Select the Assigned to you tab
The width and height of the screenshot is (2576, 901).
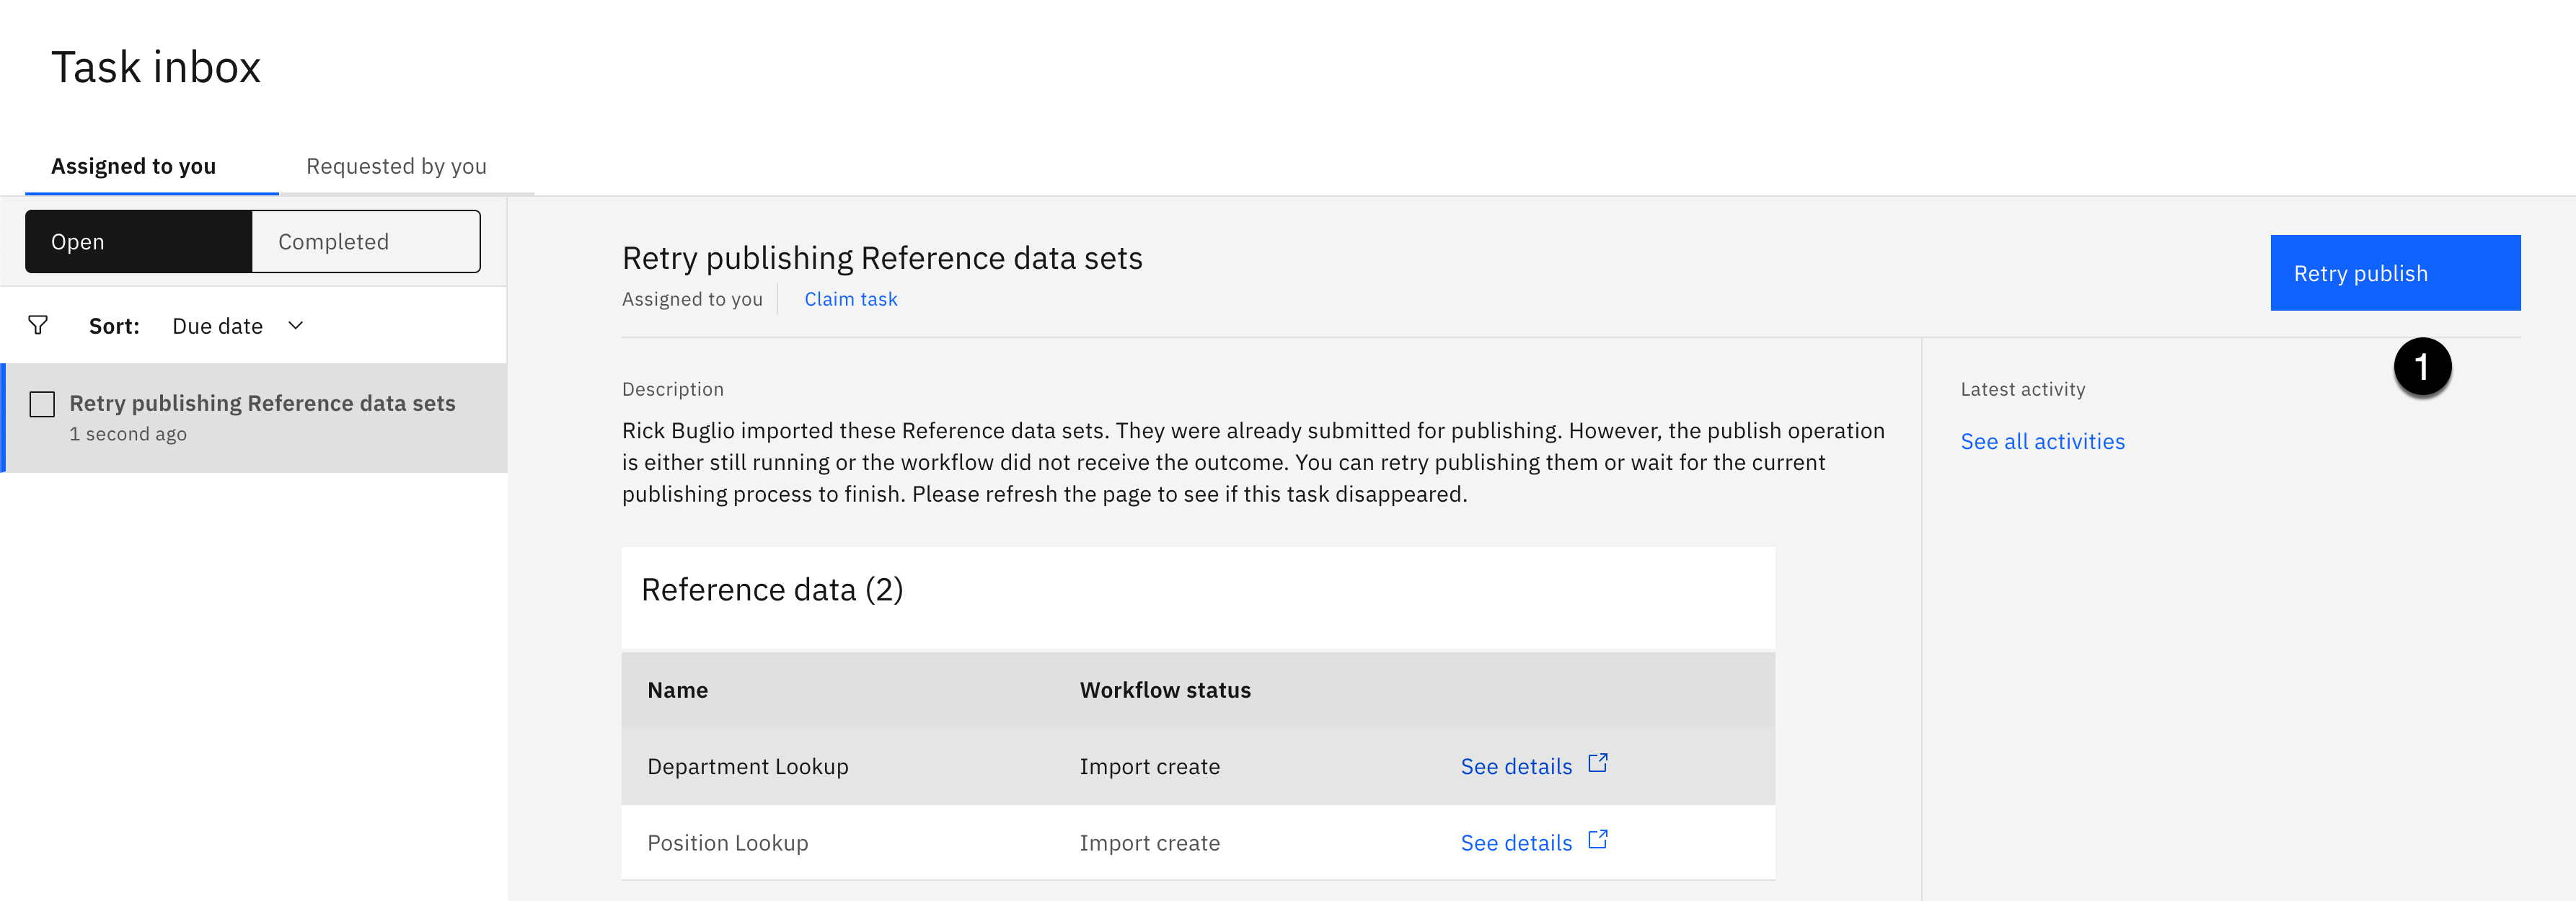click(133, 166)
